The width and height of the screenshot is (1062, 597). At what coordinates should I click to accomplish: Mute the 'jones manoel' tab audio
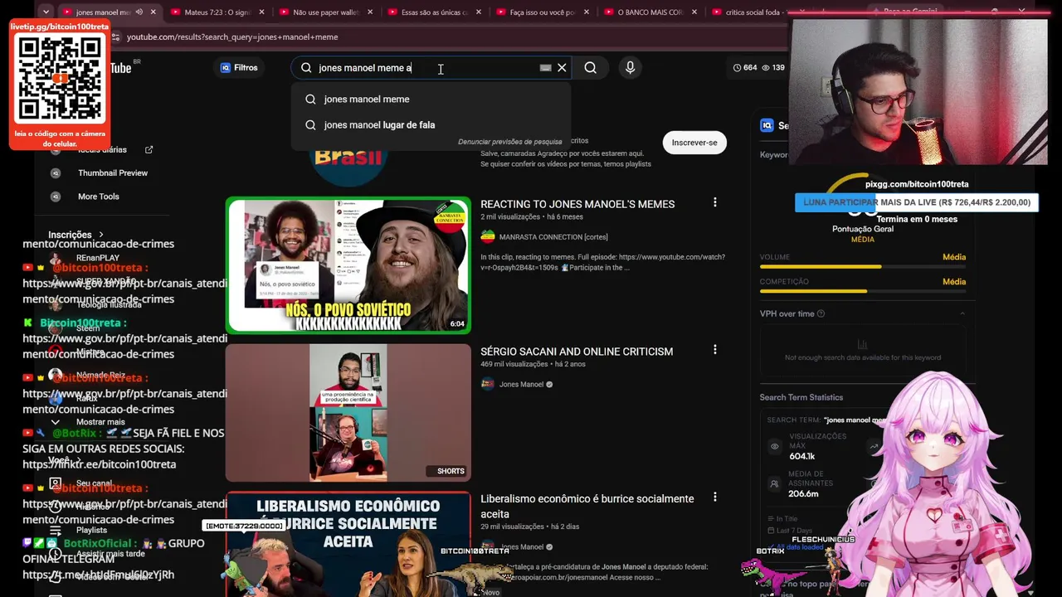click(139, 12)
